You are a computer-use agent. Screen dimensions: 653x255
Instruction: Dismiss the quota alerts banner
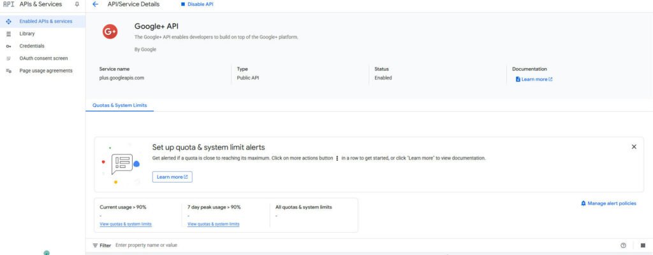pyautogui.click(x=634, y=147)
